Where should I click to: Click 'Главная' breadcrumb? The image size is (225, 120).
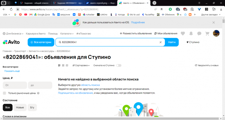click(x=7, y=51)
